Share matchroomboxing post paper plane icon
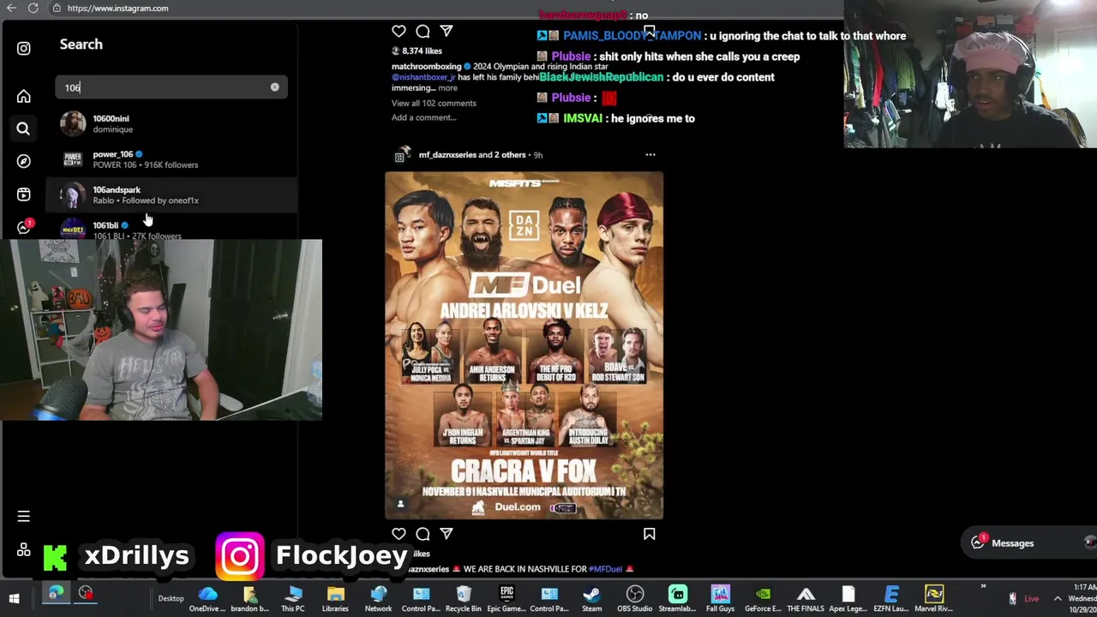 tap(447, 32)
